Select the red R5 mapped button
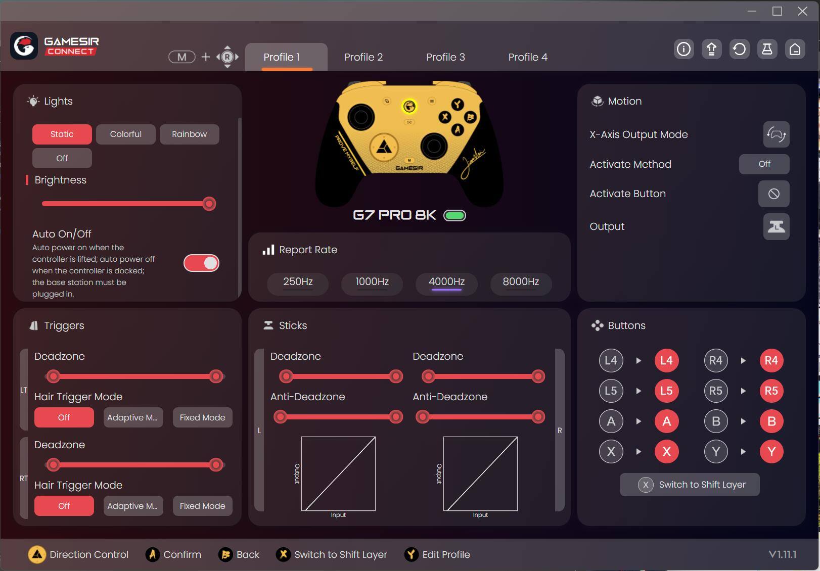820x571 pixels. pyautogui.click(x=771, y=391)
